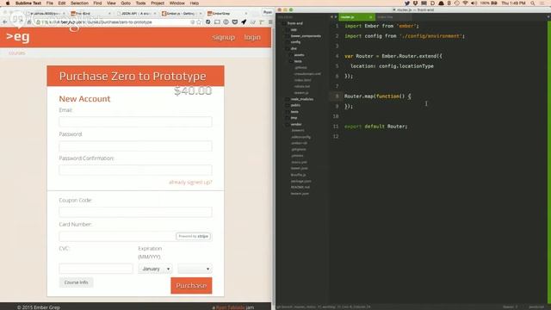
Task: Click the Email input field
Action: pos(135,121)
